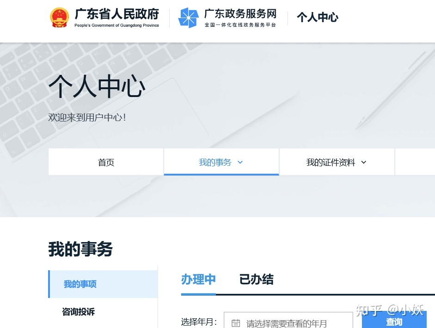Click the 全国一体化在线政务服务平台 subtitle
The image size is (435, 328).
240,25
